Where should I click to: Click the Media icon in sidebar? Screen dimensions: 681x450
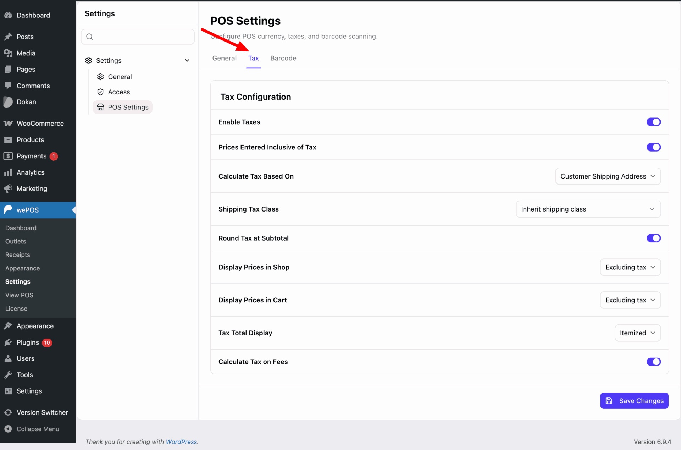(x=8, y=53)
